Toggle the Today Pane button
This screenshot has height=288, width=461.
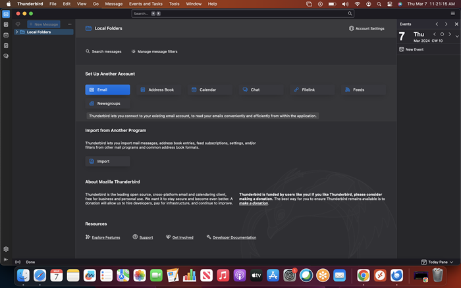pyautogui.click(x=437, y=262)
